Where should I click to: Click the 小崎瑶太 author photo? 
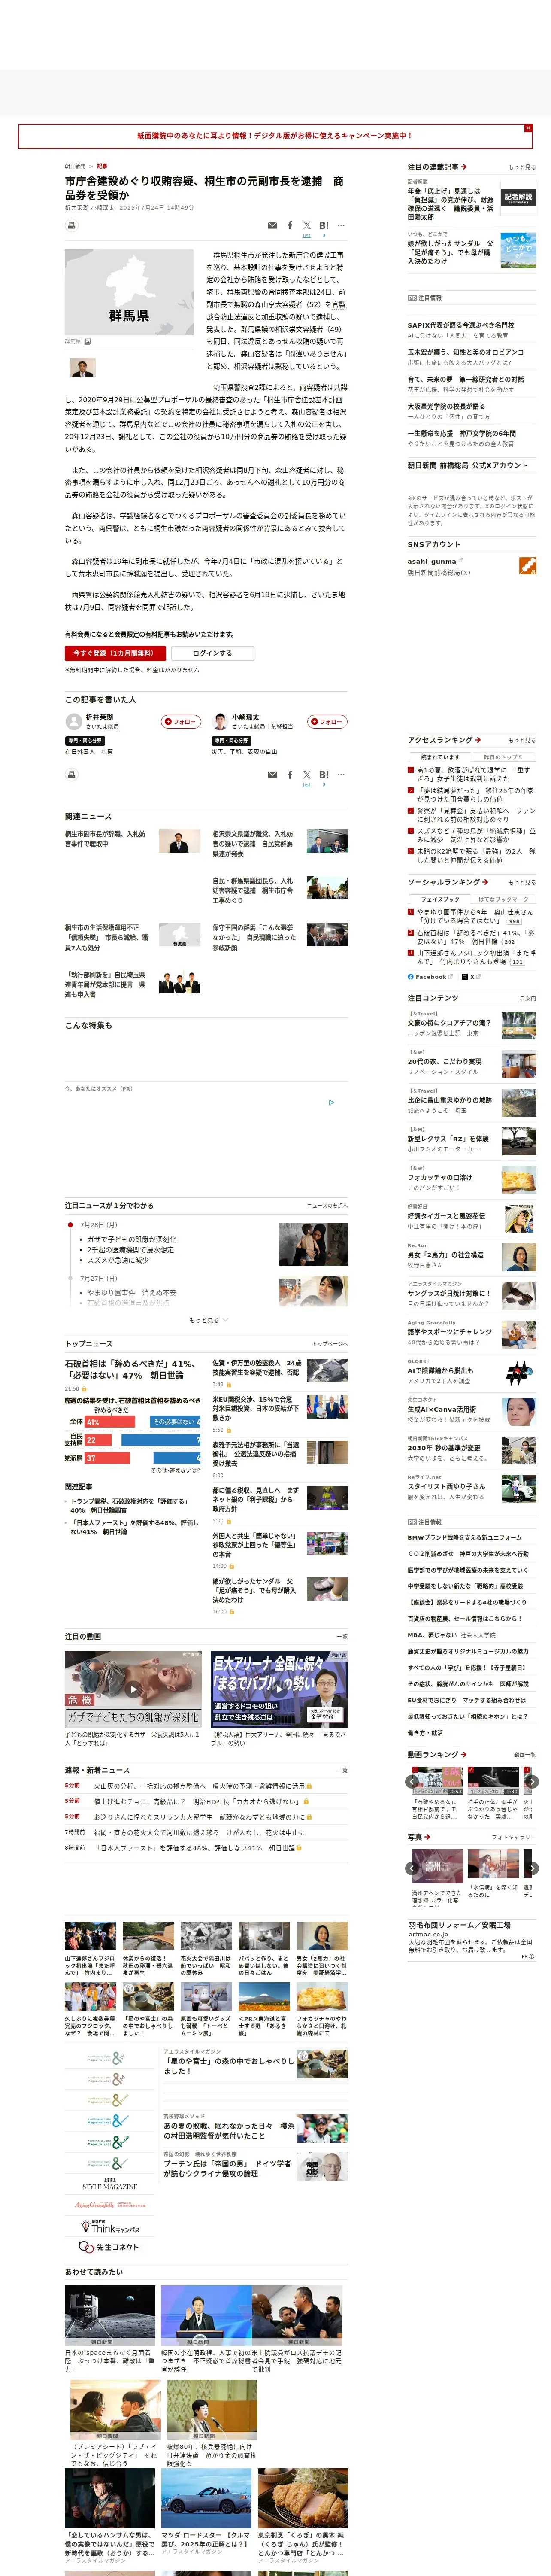point(220,721)
